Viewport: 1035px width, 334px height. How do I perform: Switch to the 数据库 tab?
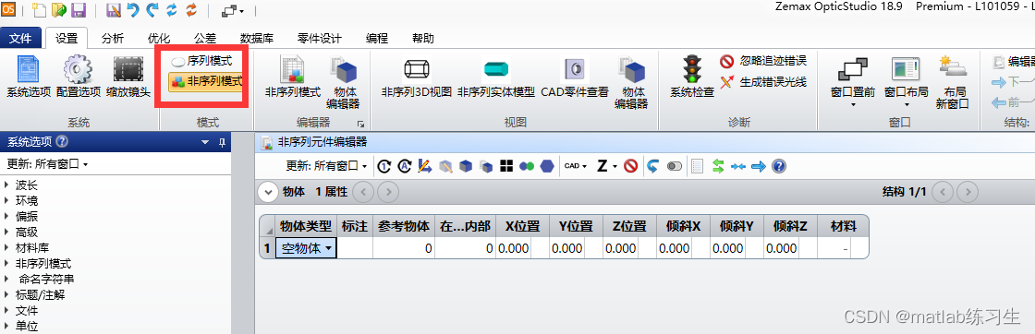pyautogui.click(x=257, y=38)
